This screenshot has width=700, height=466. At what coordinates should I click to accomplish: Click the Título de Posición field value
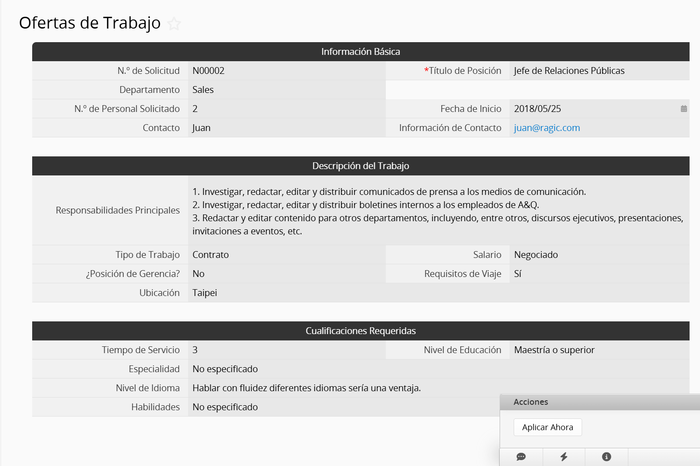[x=569, y=71]
